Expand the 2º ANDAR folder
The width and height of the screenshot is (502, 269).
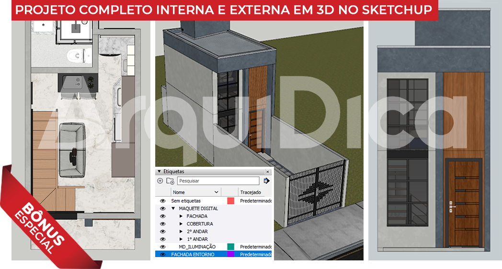coord(181,232)
